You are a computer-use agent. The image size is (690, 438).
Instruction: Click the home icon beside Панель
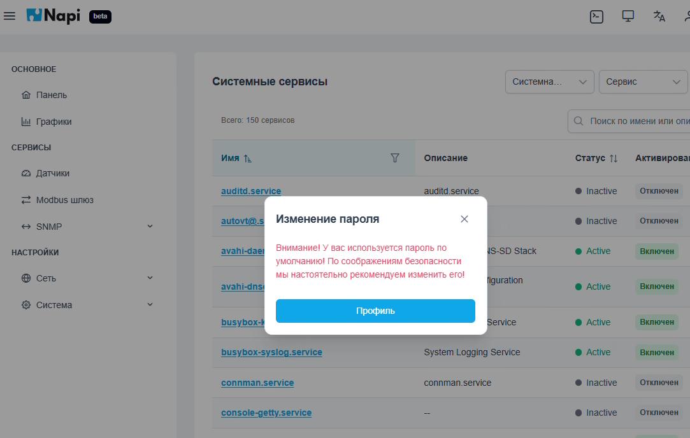26,95
